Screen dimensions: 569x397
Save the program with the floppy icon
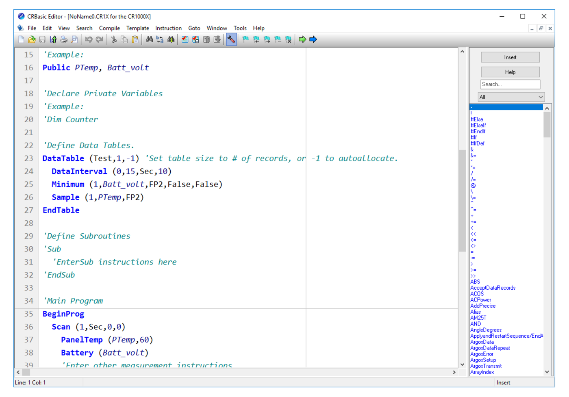(x=42, y=39)
